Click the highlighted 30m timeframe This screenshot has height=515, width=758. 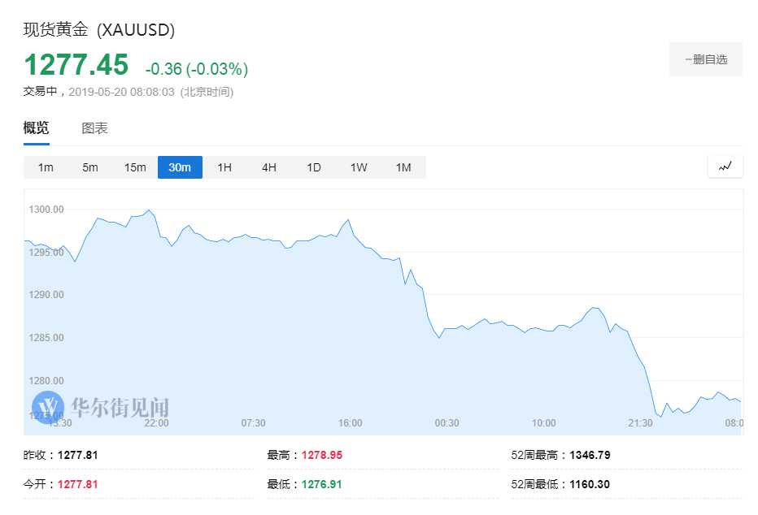[180, 167]
